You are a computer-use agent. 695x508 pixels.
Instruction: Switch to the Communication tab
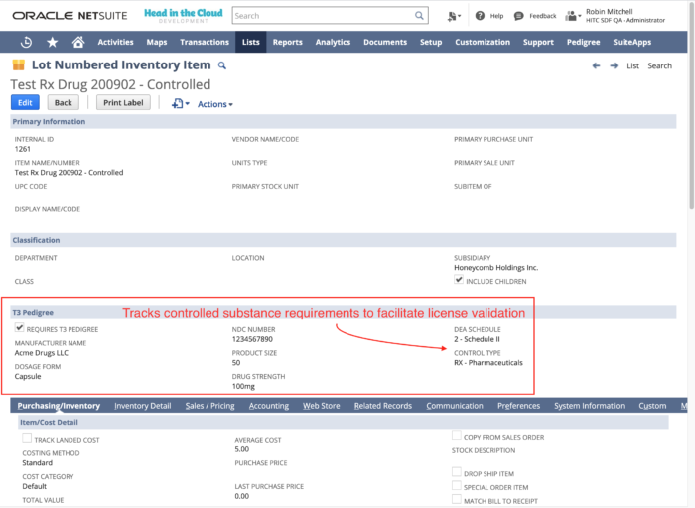coord(455,406)
